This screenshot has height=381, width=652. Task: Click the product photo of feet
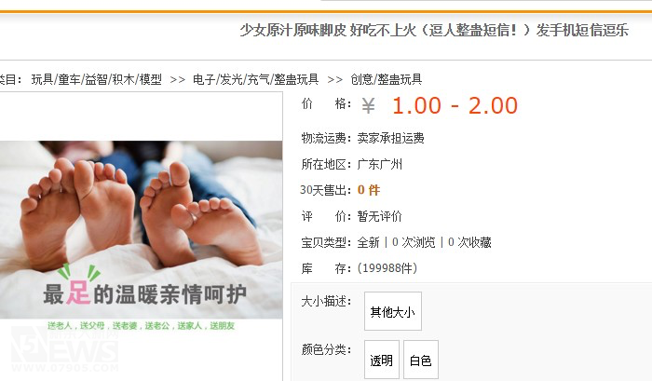pos(141,229)
